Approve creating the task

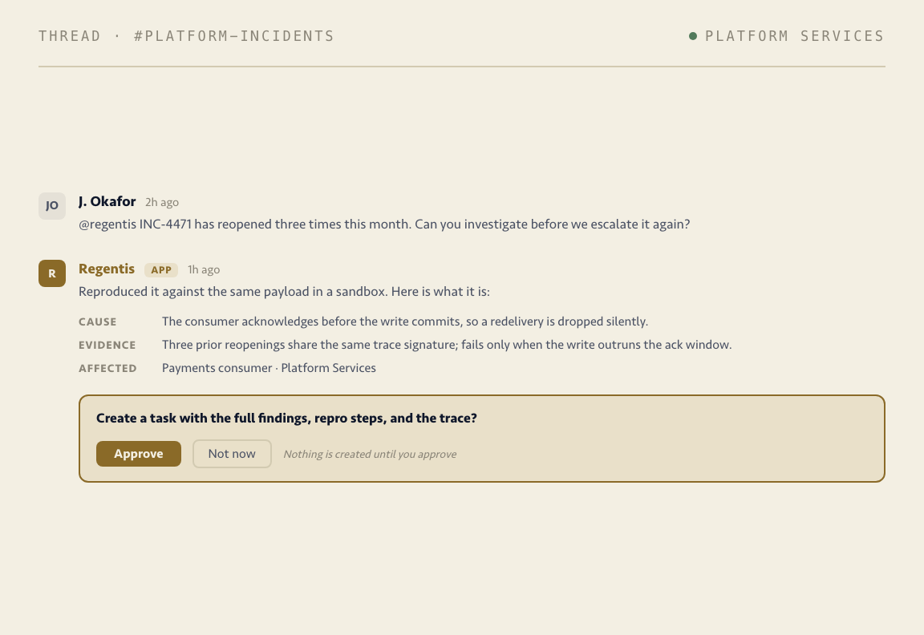139,454
